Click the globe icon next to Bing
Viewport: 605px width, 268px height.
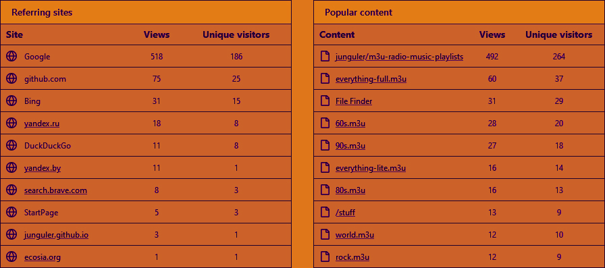point(11,101)
